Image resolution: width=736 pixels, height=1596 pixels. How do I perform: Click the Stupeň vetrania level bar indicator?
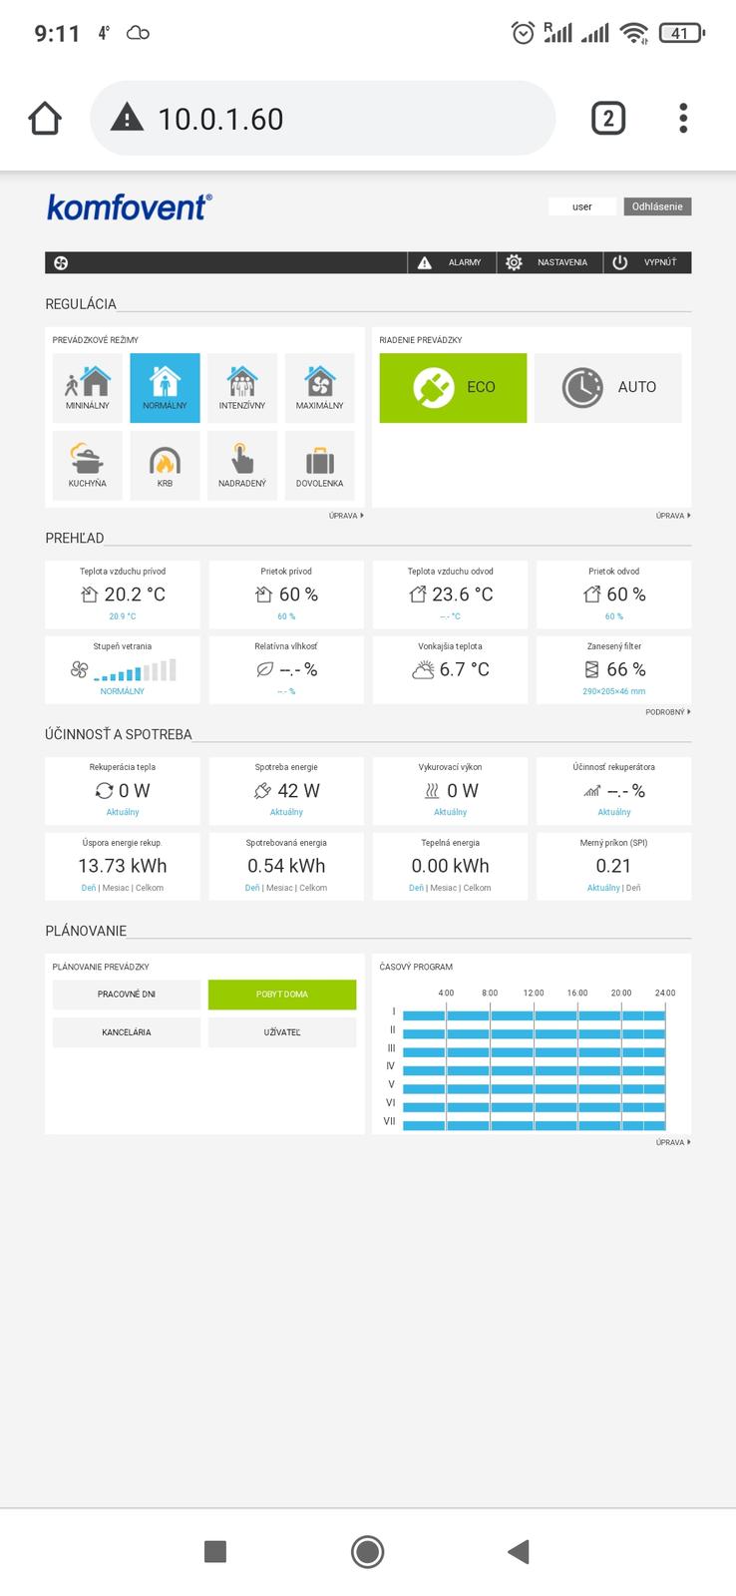coord(135,670)
